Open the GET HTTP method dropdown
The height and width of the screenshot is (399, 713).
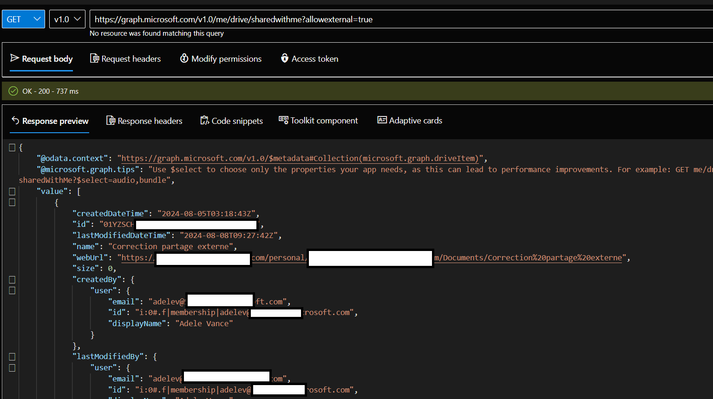click(x=23, y=19)
